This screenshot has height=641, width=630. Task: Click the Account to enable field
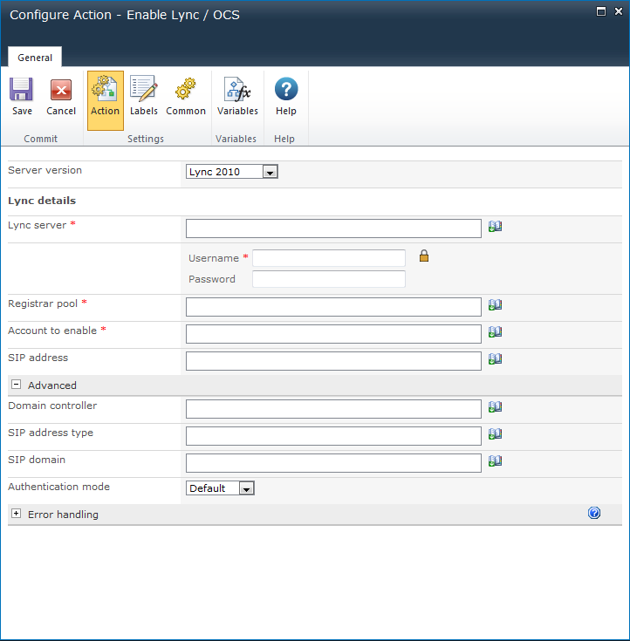click(333, 333)
